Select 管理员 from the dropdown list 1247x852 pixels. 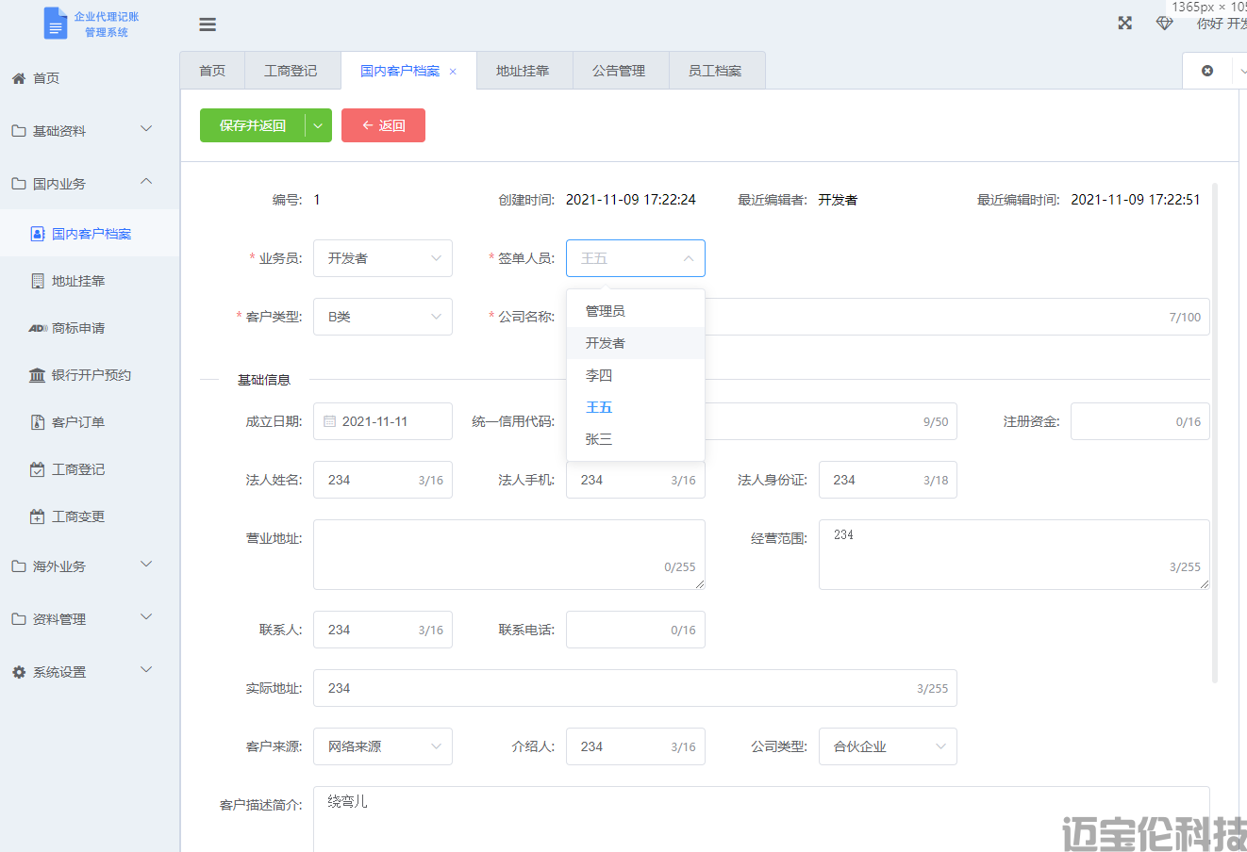pyautogui.click(x=636, y=311)
